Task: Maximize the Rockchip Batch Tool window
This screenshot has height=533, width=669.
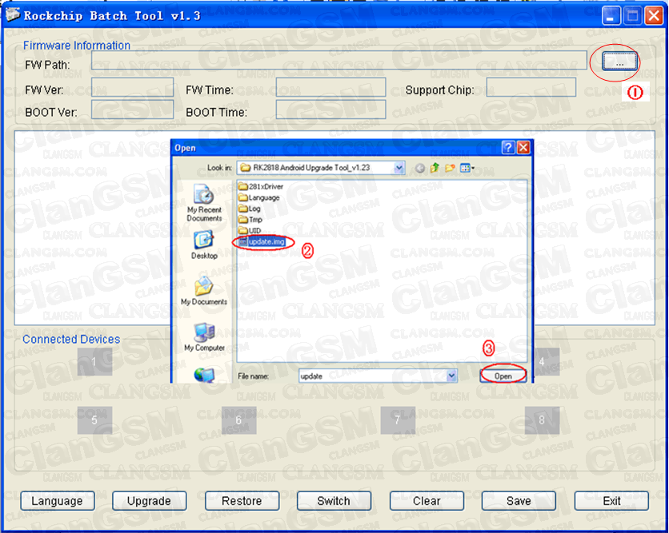Action: [x=633, y=16]
